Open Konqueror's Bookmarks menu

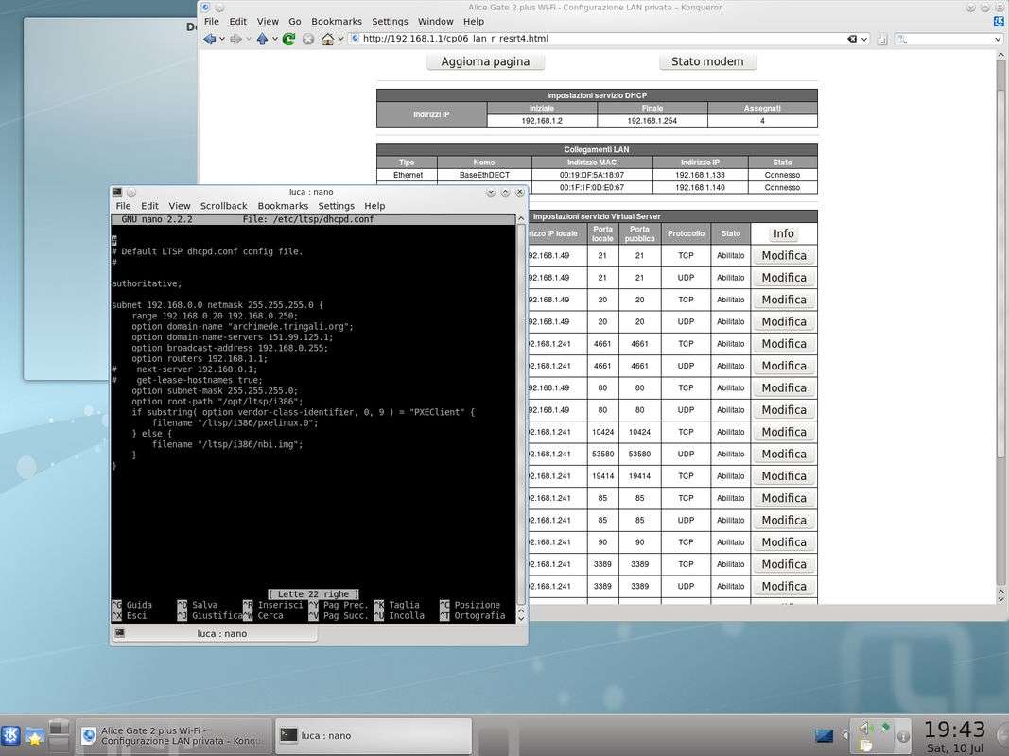(336, 21)
